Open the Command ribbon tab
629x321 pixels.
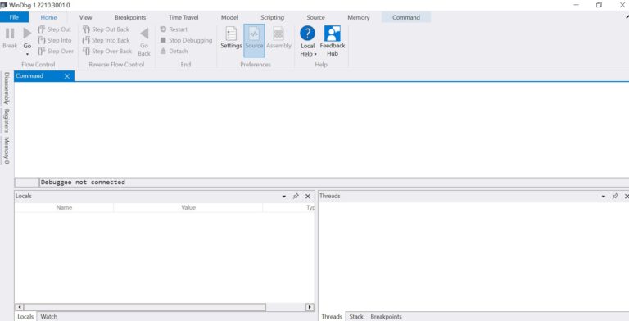(x=406, y=17)
